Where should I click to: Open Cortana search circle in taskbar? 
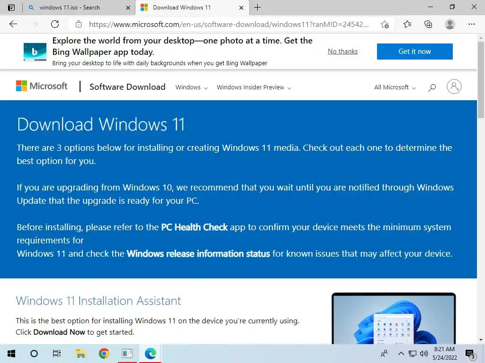click(34, 354)
